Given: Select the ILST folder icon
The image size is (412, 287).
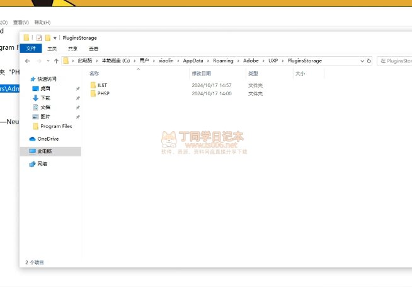Looking at the screenshot, I should coord(93,85).
